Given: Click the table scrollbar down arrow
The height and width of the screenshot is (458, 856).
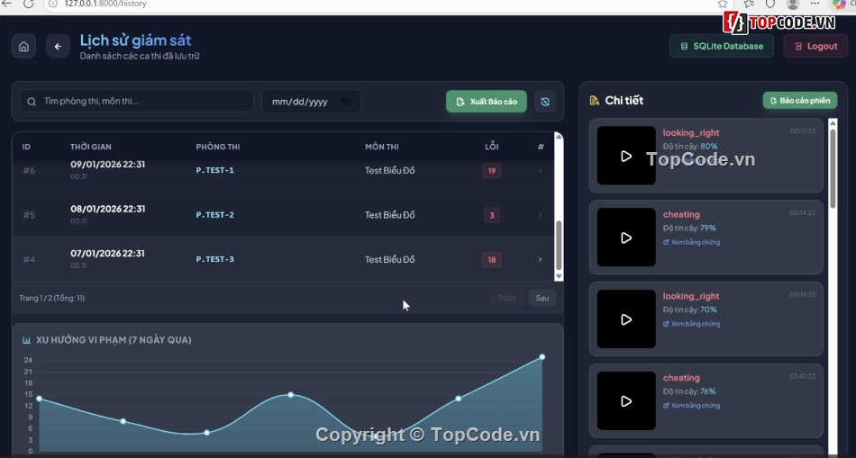Looking at the screenshot, I should coord(559,277).
